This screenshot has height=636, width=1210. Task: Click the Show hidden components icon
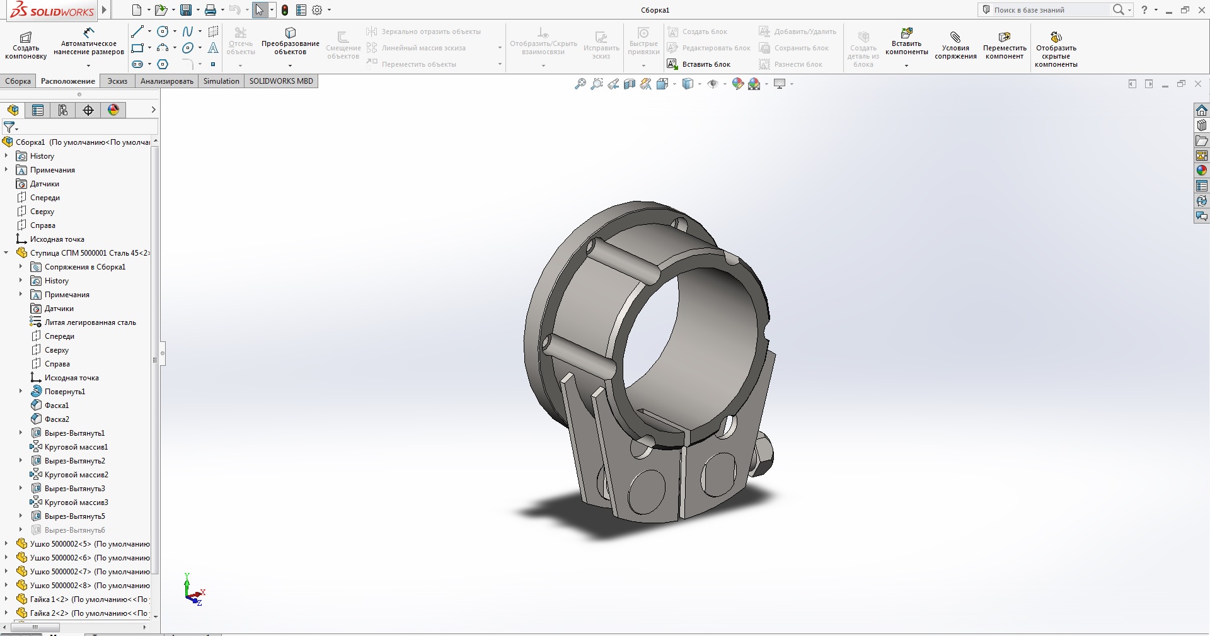pos(1056,37)
